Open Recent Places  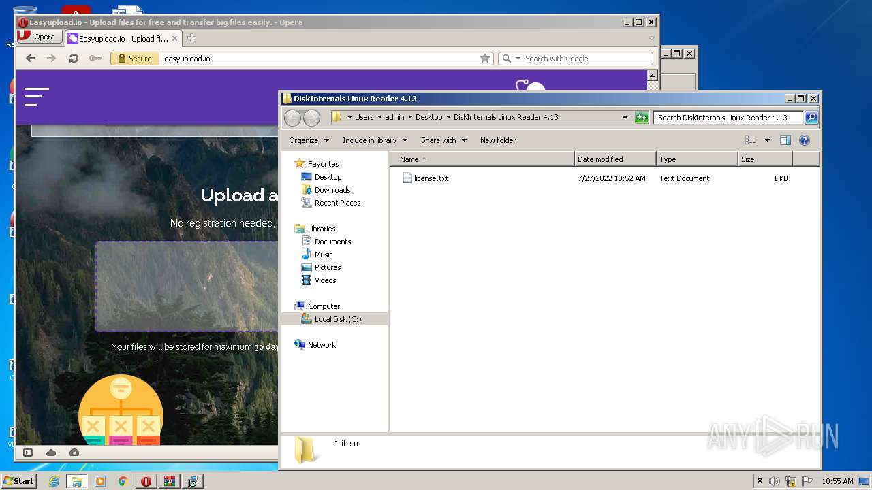tap(337, 203)
